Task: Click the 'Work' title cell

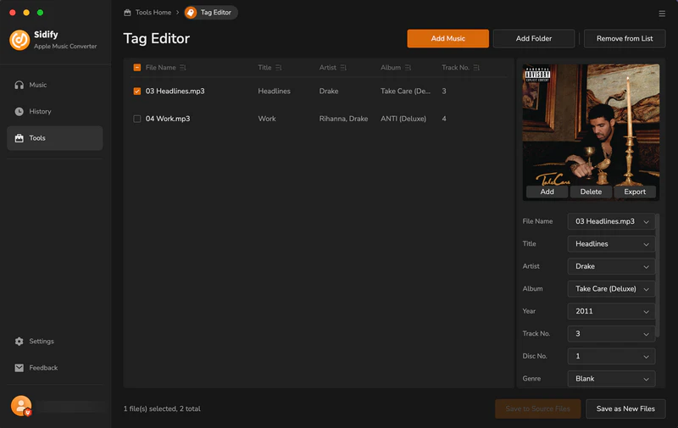Action: [267, 119]
